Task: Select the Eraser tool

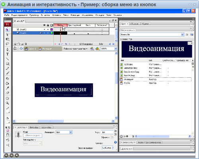Action: click(x=7, y=93)
